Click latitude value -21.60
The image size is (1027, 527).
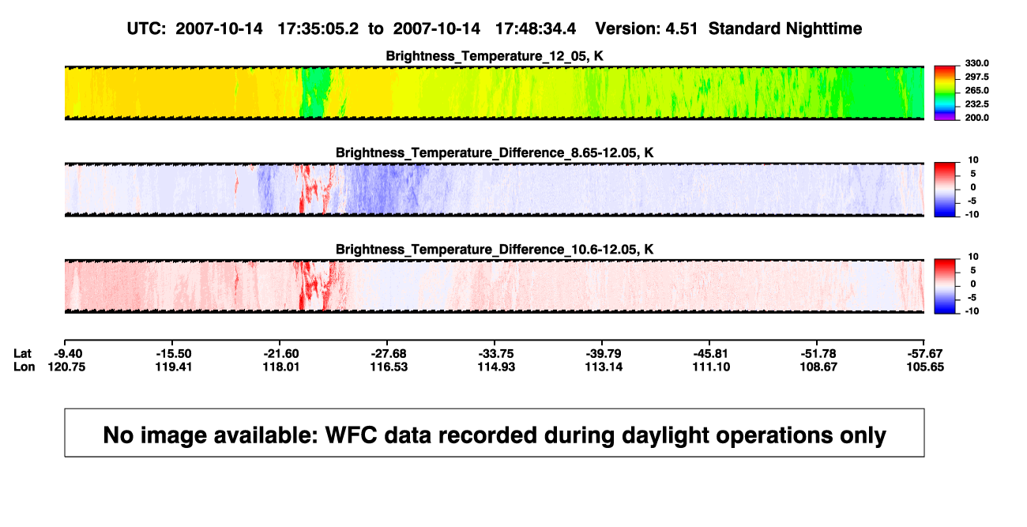pos(280,353)
